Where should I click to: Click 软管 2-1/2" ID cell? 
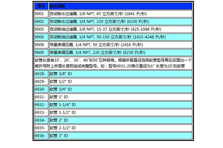pyautogui.click(x=121, y=128)
